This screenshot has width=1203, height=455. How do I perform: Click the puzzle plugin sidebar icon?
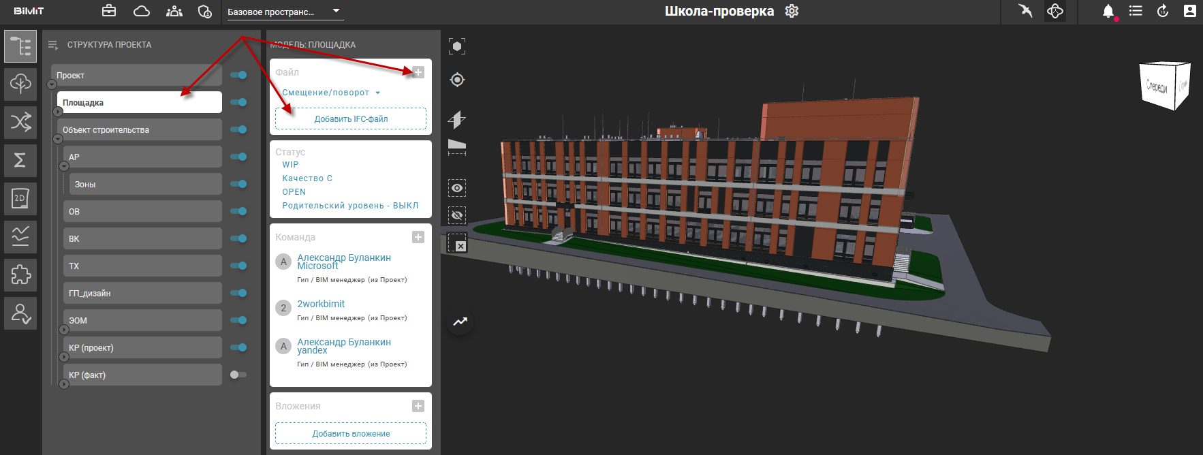20,274
